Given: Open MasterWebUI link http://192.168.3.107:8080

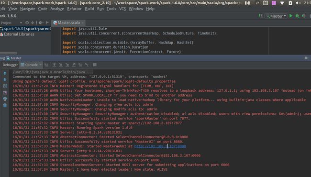Looking at the screenshot, I should [x=160, y=146].
